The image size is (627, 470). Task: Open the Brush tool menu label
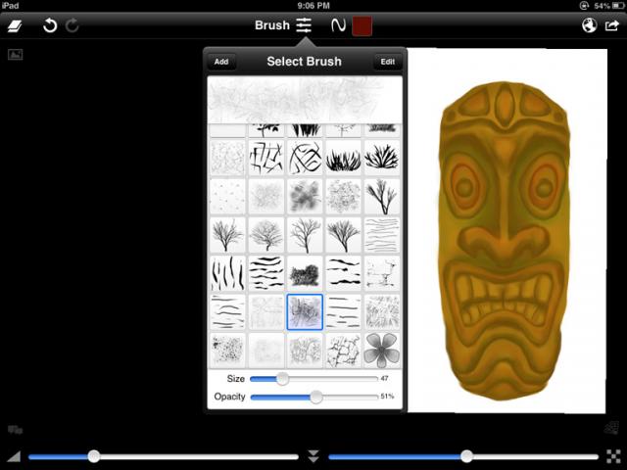click(x=271, y=25)
